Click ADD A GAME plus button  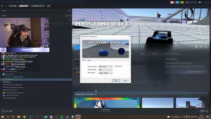[3, 111]
